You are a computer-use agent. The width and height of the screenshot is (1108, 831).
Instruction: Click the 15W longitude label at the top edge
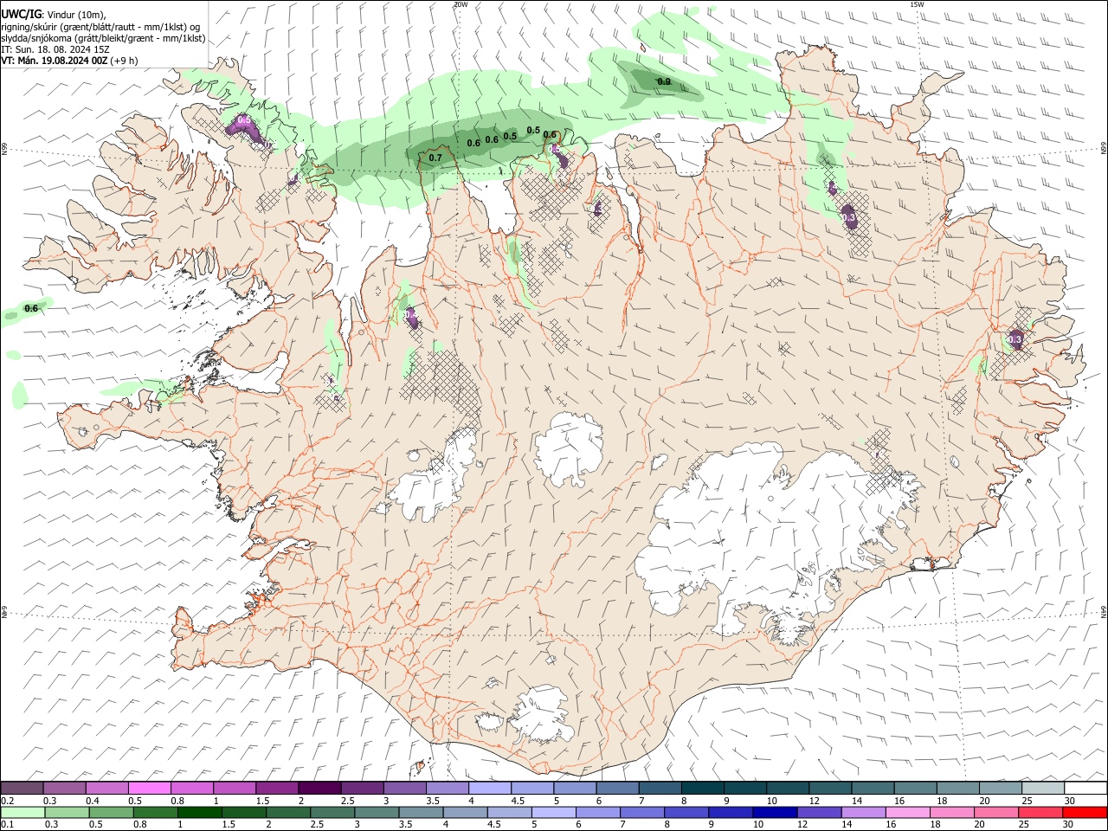917,4
